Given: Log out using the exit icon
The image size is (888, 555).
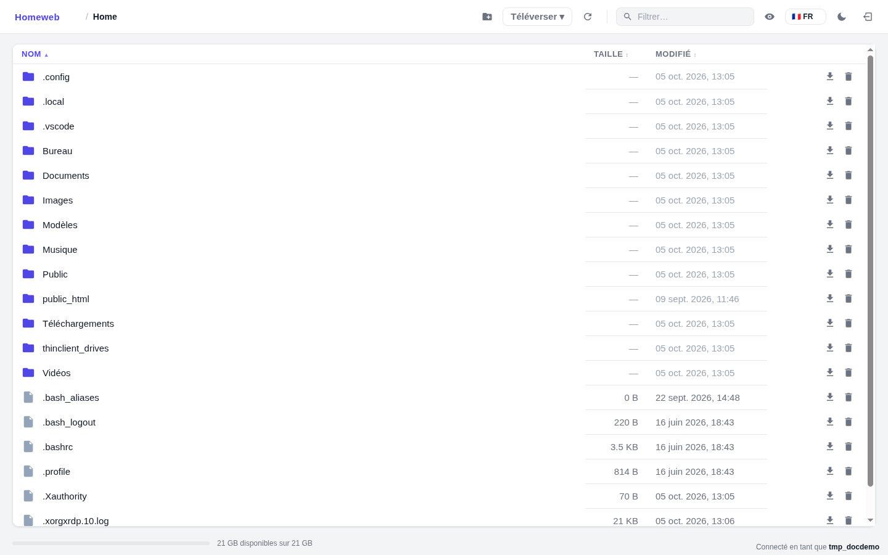Looking at the screenshot, I should coord(868,17).
